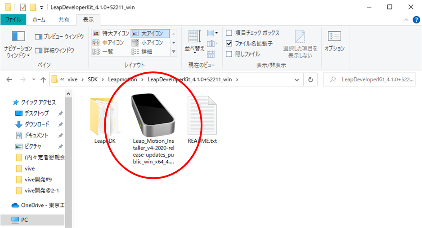Click SDK in the address breadcrumb
This screenshot has width=422, height=228.
[93, 79]
